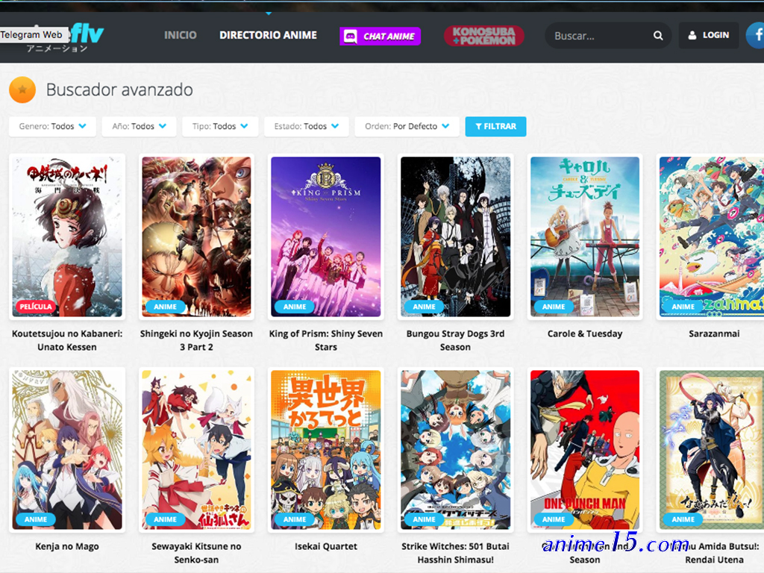Click the Konosuba Pokemon banner button

coord(483,36)
